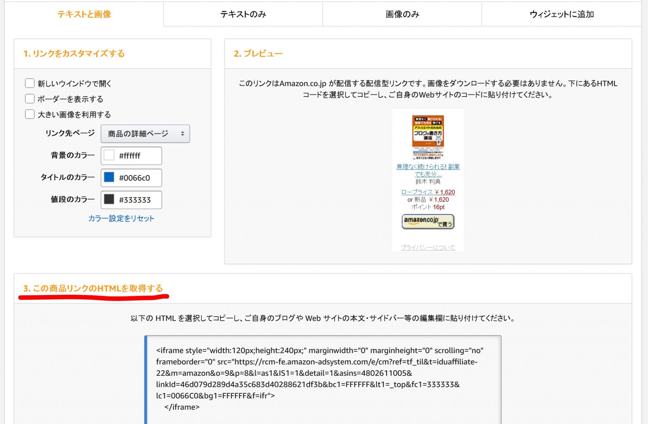This screenshot has height=424, width=648.
Task: Click the closing </iframe> tag text
Action: (182, 407)
